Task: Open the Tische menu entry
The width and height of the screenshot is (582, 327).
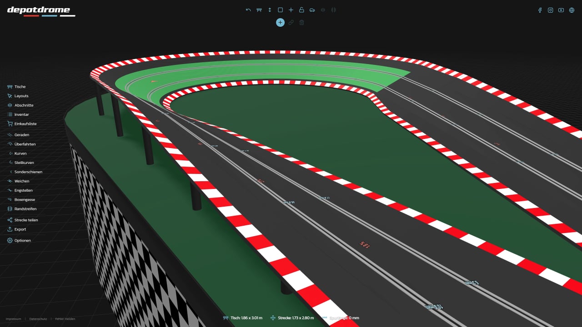Action: click(x=17, y=87)
